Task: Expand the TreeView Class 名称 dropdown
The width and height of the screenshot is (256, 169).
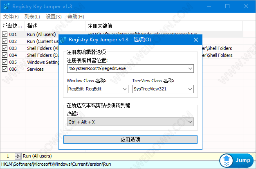Action: (190, 89)
